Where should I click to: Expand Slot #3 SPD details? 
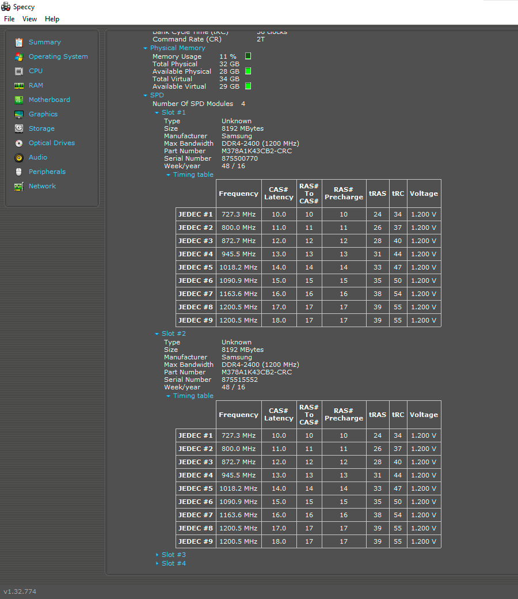coord(173,555)
